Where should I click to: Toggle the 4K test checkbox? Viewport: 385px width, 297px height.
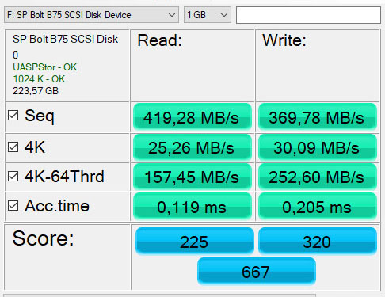(x=13, y=147)
